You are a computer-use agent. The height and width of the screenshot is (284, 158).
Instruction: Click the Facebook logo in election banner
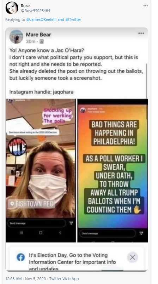[x=21, y=257]
